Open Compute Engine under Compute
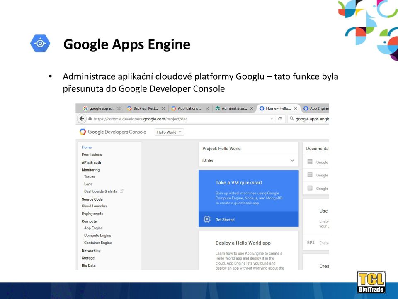Image resolution: width=398 pixels, height=299 pixels. click(97, 235)
